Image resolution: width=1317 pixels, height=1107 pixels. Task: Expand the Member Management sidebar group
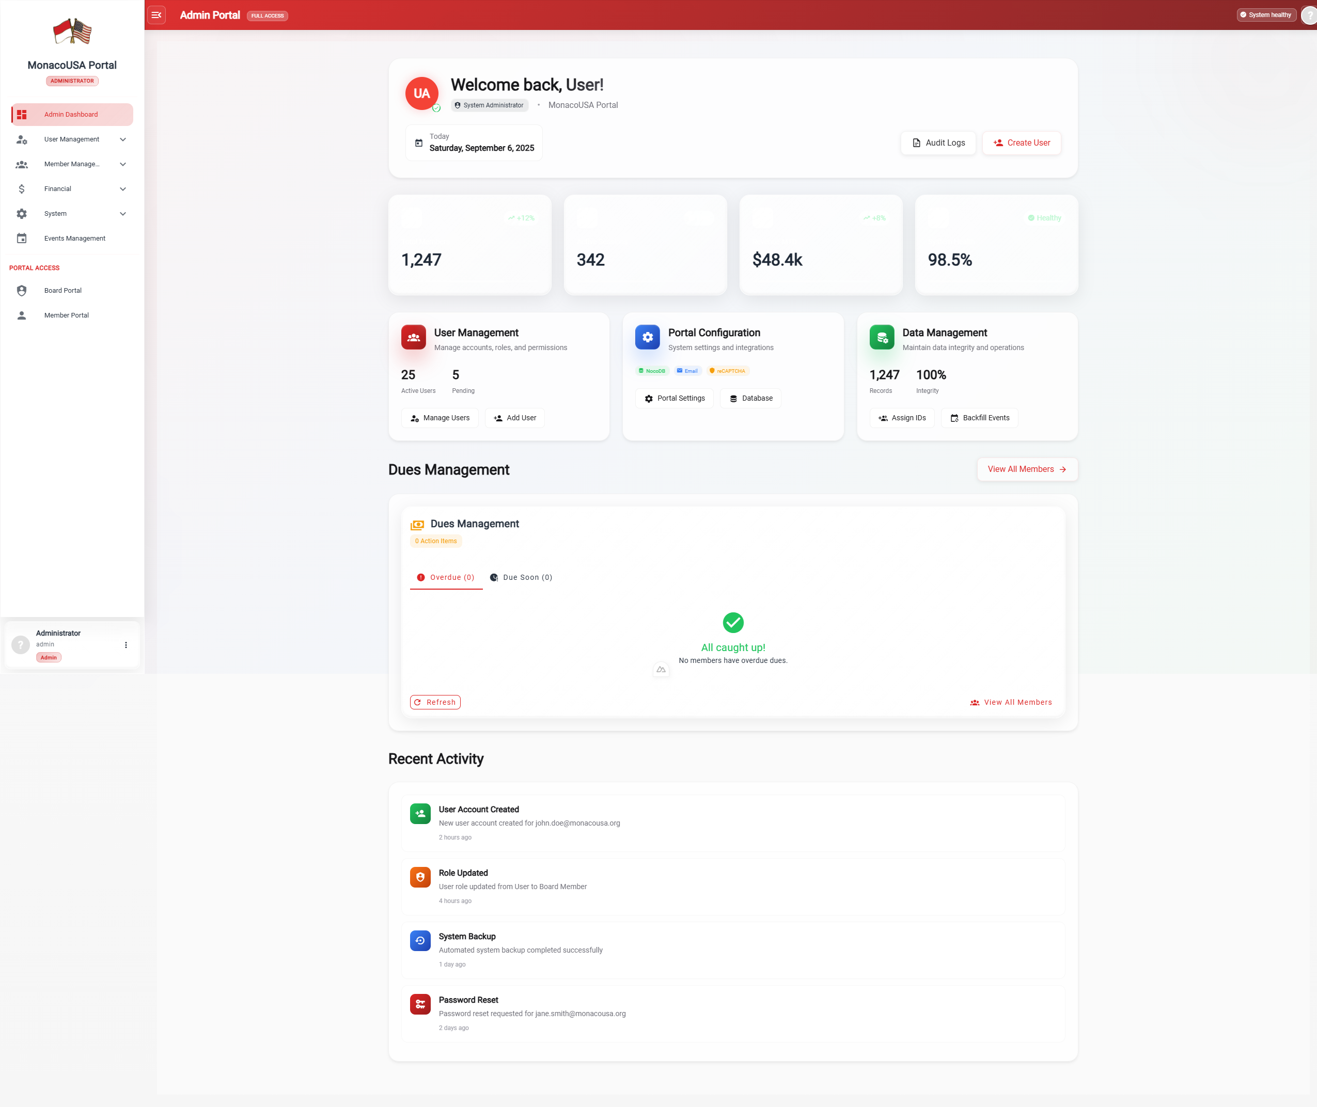point(123,164)
